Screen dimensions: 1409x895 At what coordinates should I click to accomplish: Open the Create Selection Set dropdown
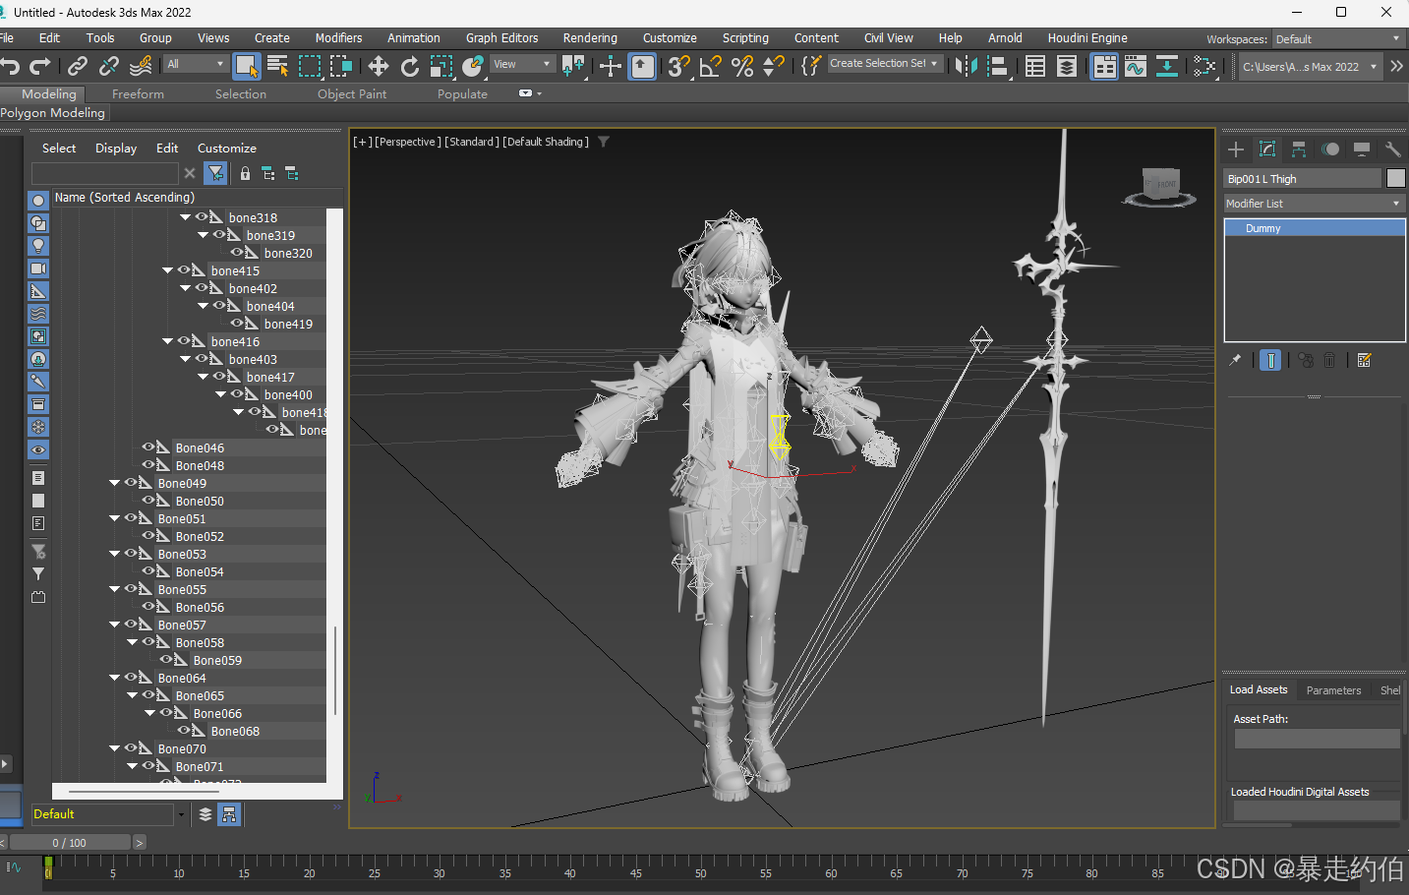(x=884, y=64)
